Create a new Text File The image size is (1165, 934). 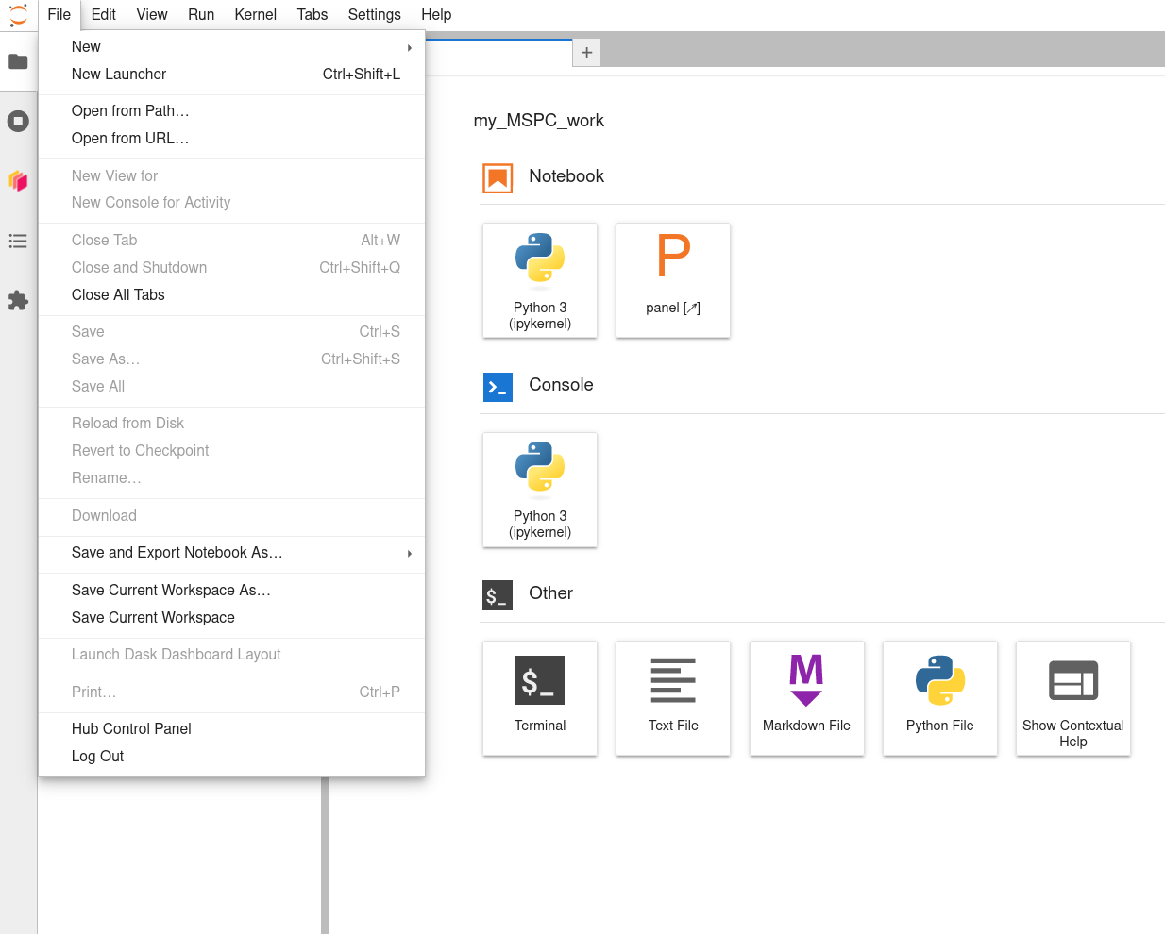tap(673, 698)
